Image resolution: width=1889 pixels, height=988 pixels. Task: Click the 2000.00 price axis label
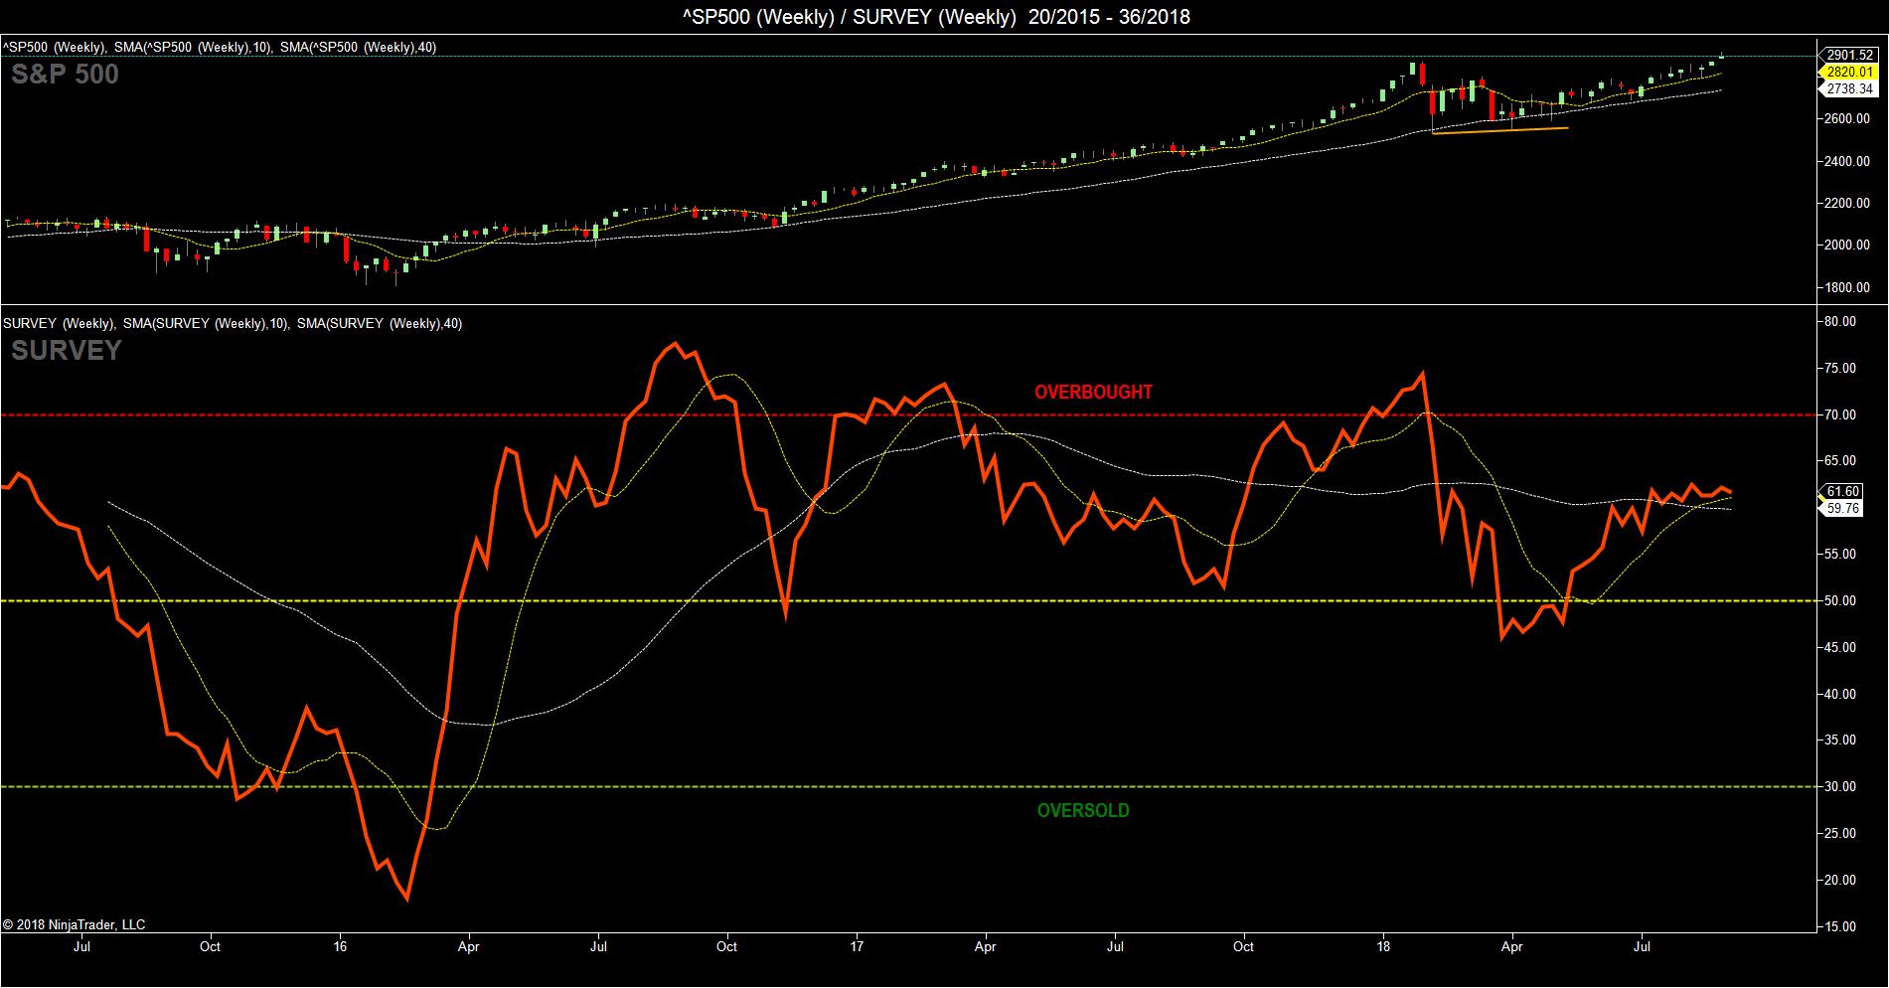pyautogui.click(x=1847, y=246)
